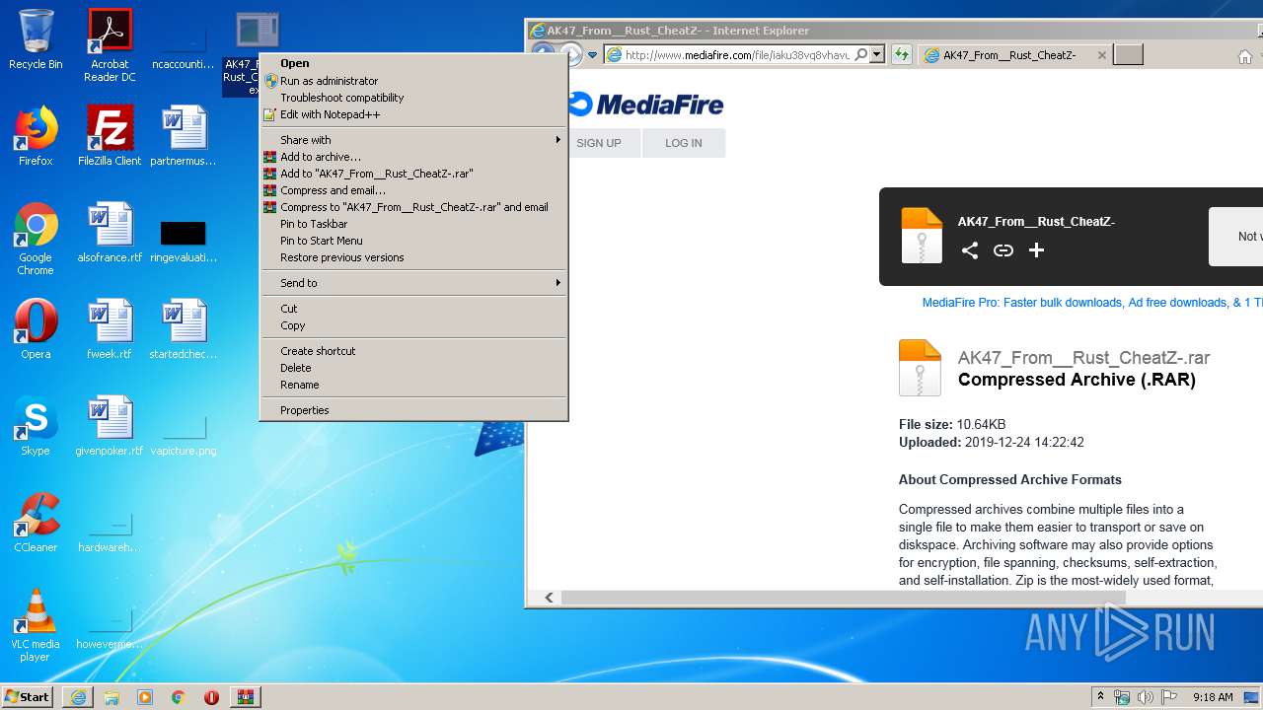This screenshot has width=1263, height=710.
Task: Close the AK47 browser tab
Action: point(1101,55)
